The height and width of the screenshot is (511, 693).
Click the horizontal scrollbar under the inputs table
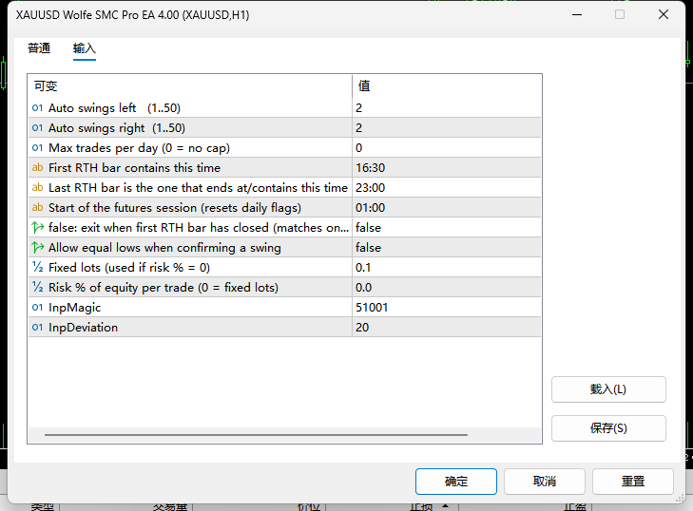coord(256,435)
